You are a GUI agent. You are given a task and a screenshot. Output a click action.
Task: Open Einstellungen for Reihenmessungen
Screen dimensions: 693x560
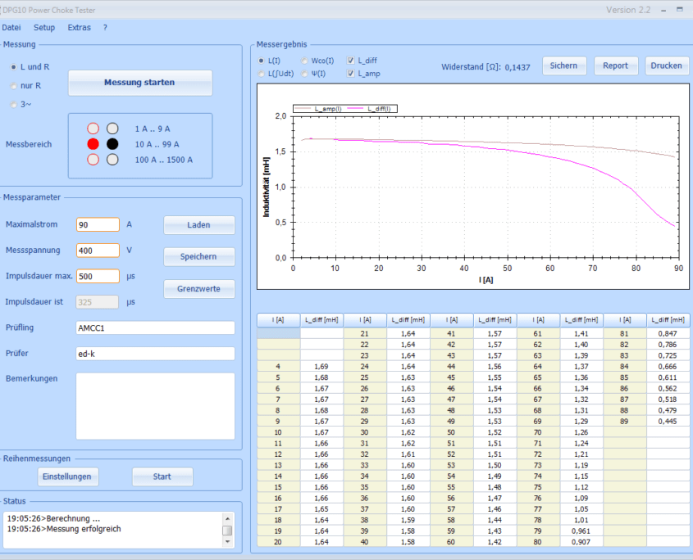68,476
